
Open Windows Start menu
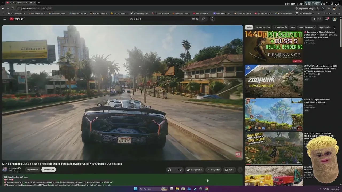tap(135, 189)
